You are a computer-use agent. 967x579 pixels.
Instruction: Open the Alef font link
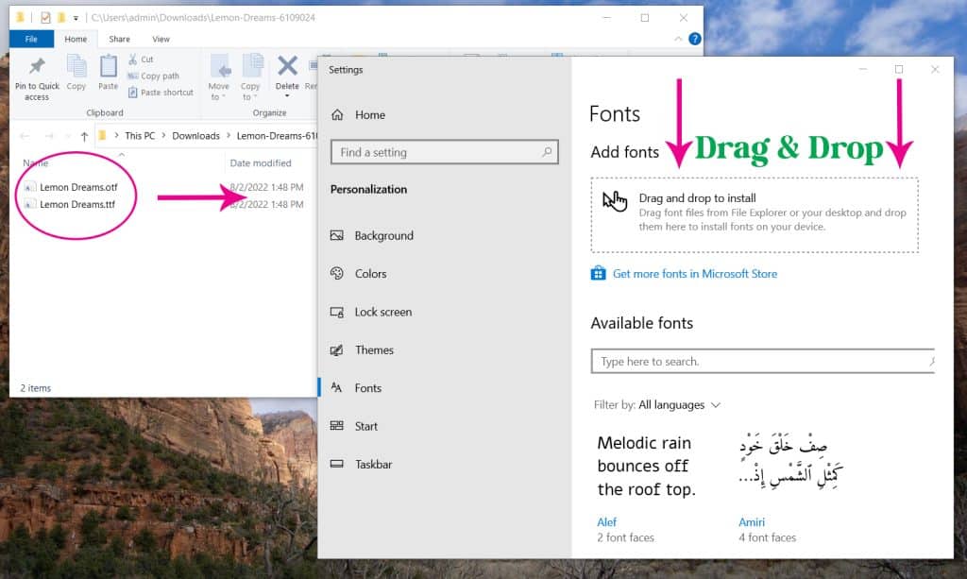[x=607, y=522]
